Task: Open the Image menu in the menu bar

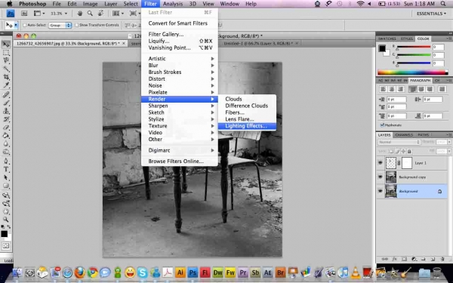Action: tap(90, 4)
